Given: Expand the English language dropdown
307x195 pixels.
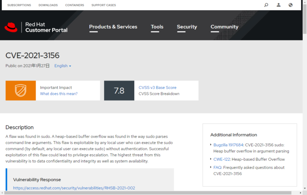Looking at the screenshot, I should (63, 66).
